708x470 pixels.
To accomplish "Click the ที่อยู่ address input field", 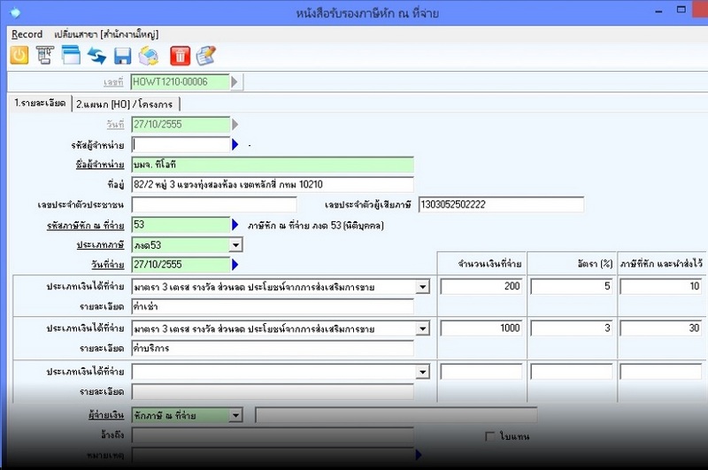I will coord(273,184).
